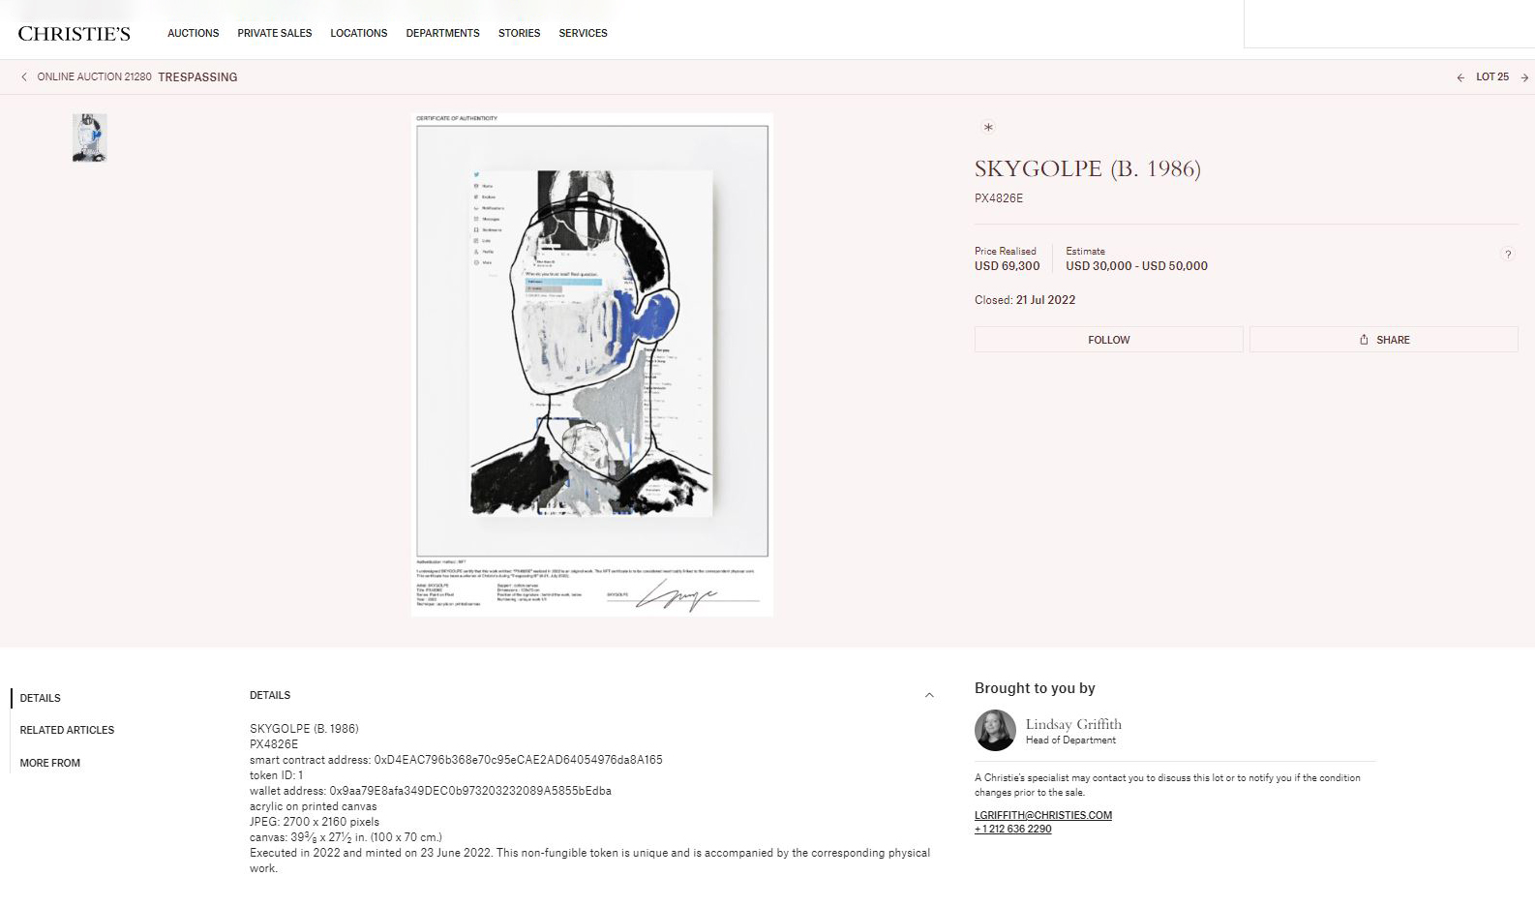Image resolution: width=1535 pixels, height=907 pixels.
Task: Open the Locations menu
Action: [359, 33]
